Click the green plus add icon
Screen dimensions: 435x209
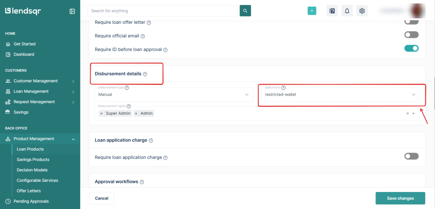click(x=312, y=11)
